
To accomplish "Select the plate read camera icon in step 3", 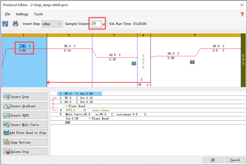I will pos(134,63).
